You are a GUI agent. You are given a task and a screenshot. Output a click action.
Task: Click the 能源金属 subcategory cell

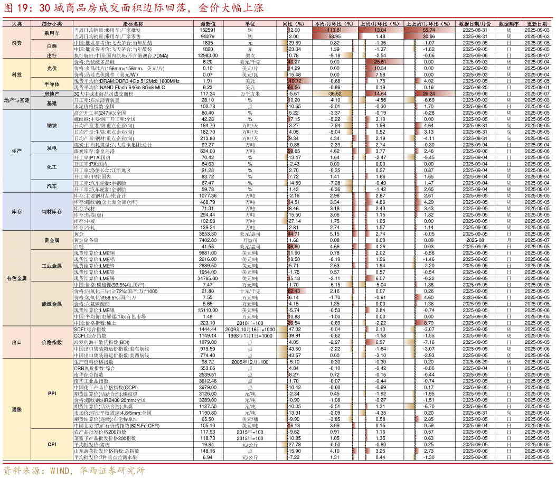(x=52, y=304)
